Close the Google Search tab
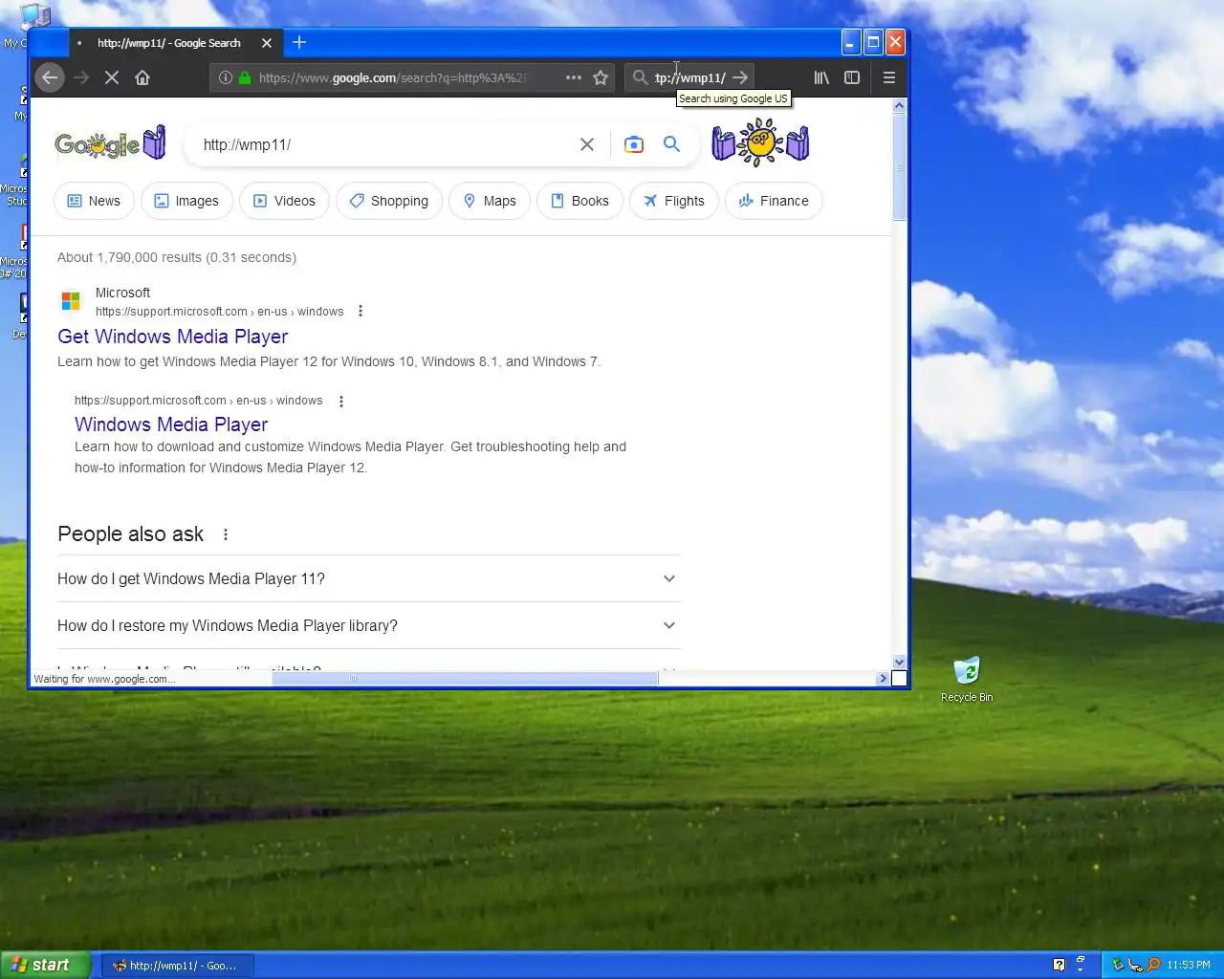The height and width of the screenshot is (979, 1224). coord(267,43)
